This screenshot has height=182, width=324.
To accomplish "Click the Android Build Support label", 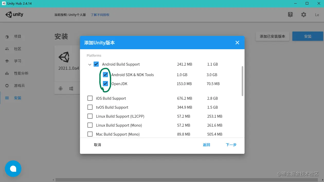I will pyautogui.click(x=121, y=64).
